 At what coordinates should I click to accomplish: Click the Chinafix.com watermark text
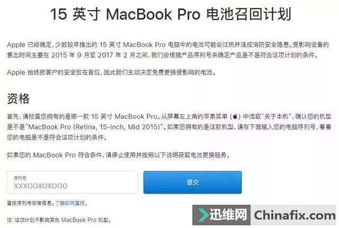click(x=295, y=215)
